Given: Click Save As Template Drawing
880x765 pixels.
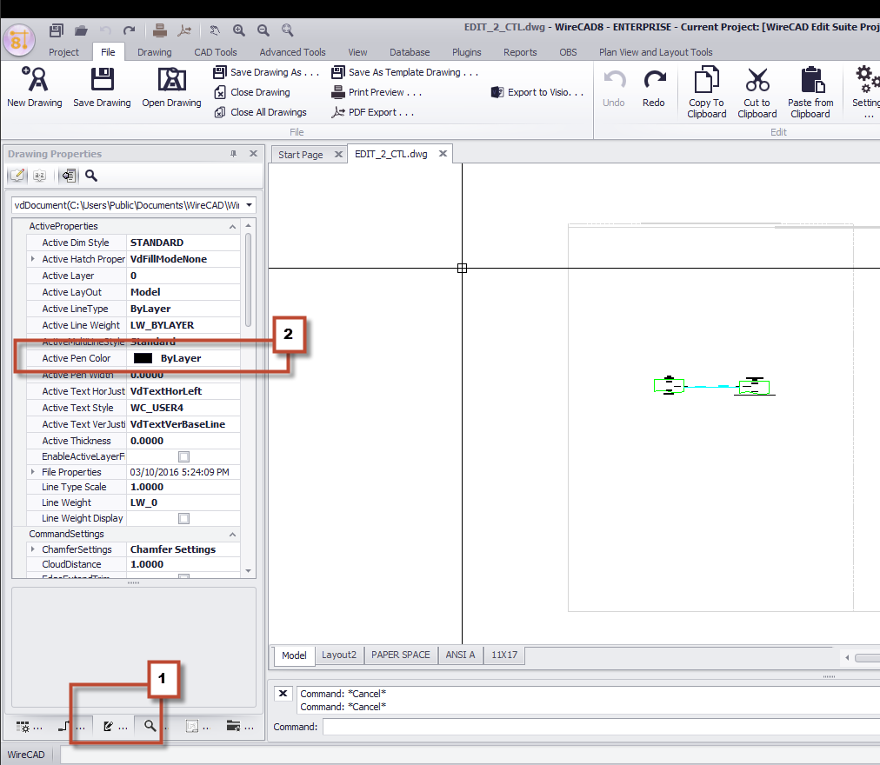Looking at the screenshot, I should [x=404, y=72].
